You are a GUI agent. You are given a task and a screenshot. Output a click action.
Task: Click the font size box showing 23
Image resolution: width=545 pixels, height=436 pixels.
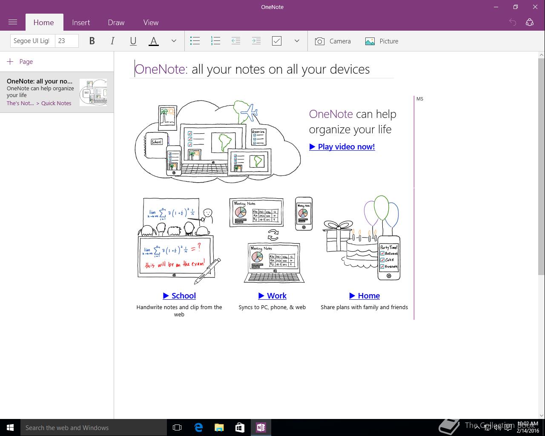coord(67,41)
